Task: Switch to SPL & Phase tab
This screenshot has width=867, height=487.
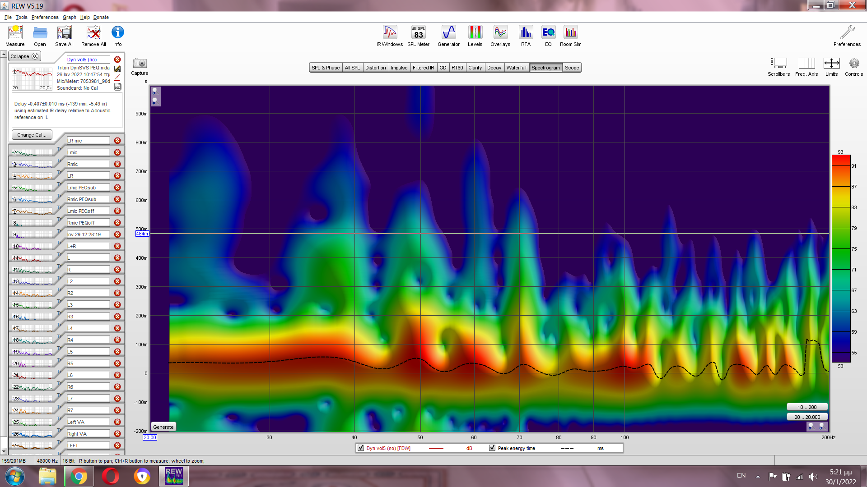Action: click(x=326, y=68)
